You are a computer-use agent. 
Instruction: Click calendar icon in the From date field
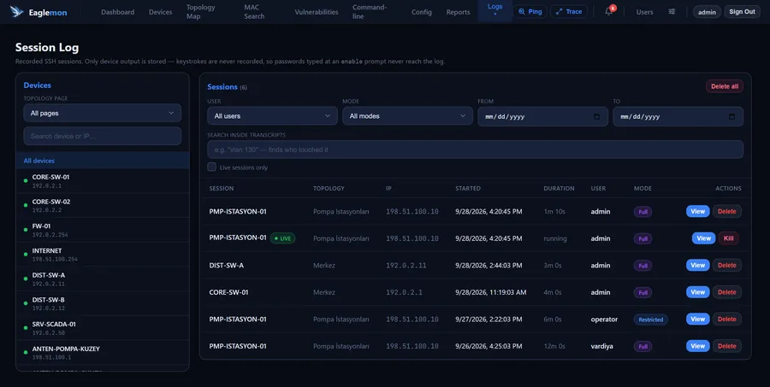(596, 117)
